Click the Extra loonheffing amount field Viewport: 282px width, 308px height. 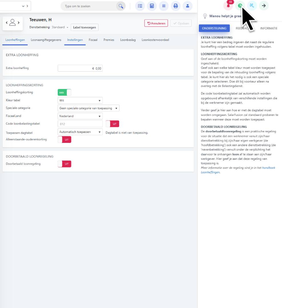[80, 68]
